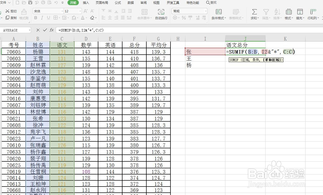The width and height of the screenshot is (323, 195).
Task: Decrease decimal places
Action: pyautogui.click(x=204, y=18)
